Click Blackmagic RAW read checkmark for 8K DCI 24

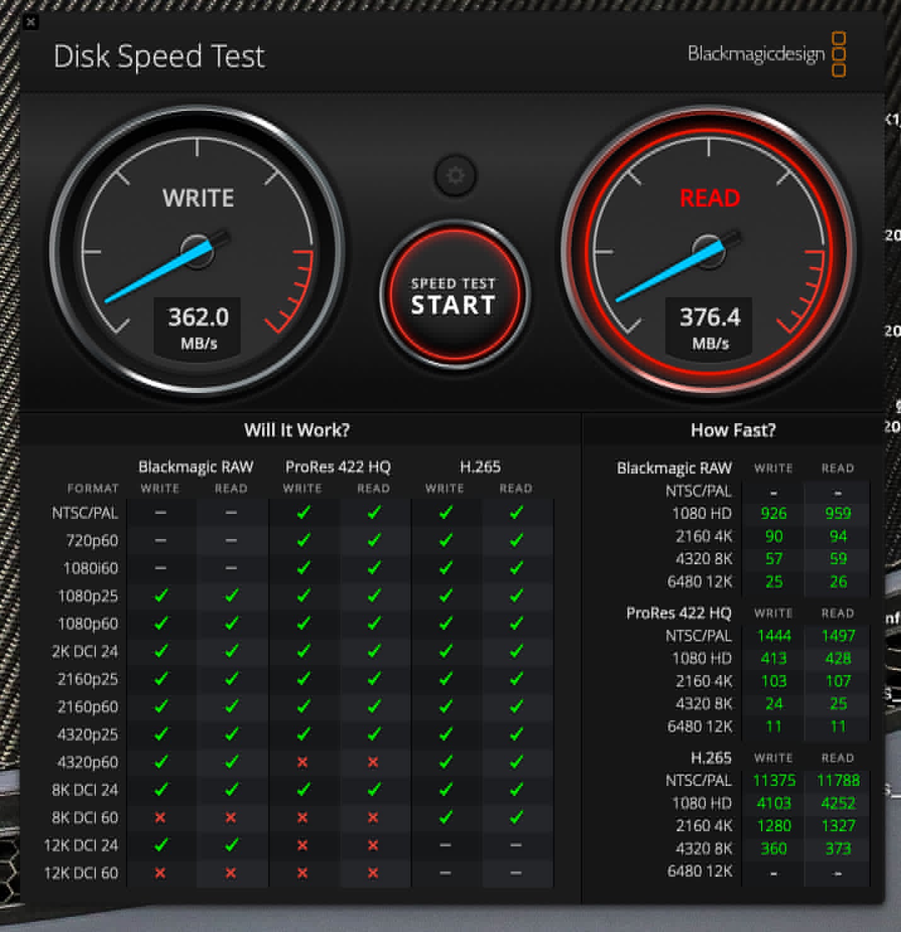[231, 789]
